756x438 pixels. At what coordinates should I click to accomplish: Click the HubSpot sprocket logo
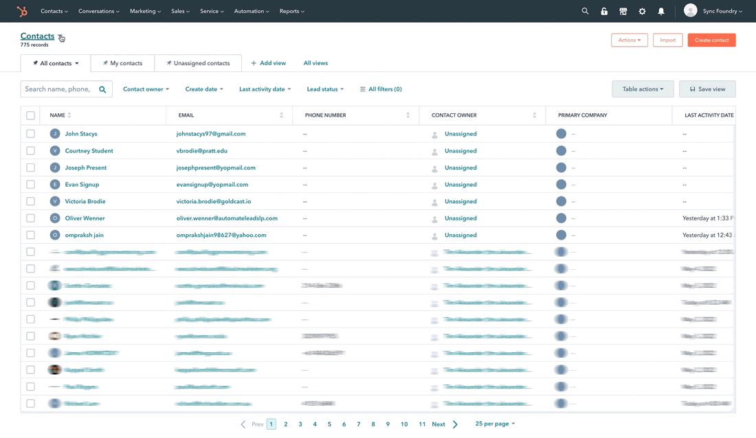click(22, 11)
